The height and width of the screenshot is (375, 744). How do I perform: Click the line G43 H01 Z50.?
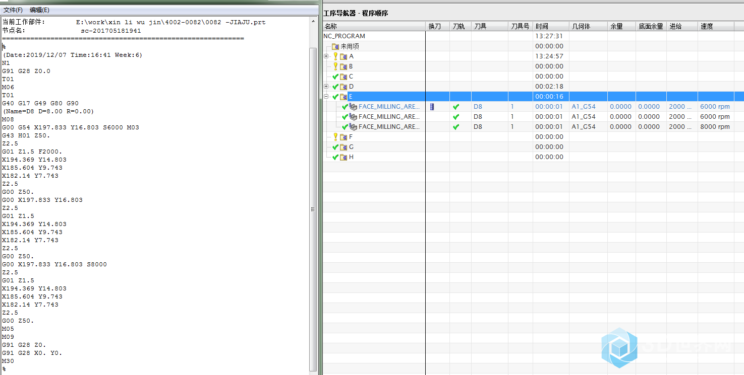tap(26, 135)
